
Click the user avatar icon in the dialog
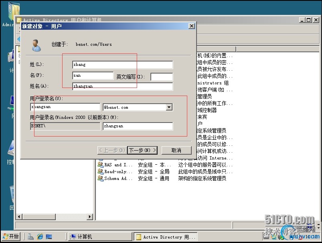click(x=36, y=45)
